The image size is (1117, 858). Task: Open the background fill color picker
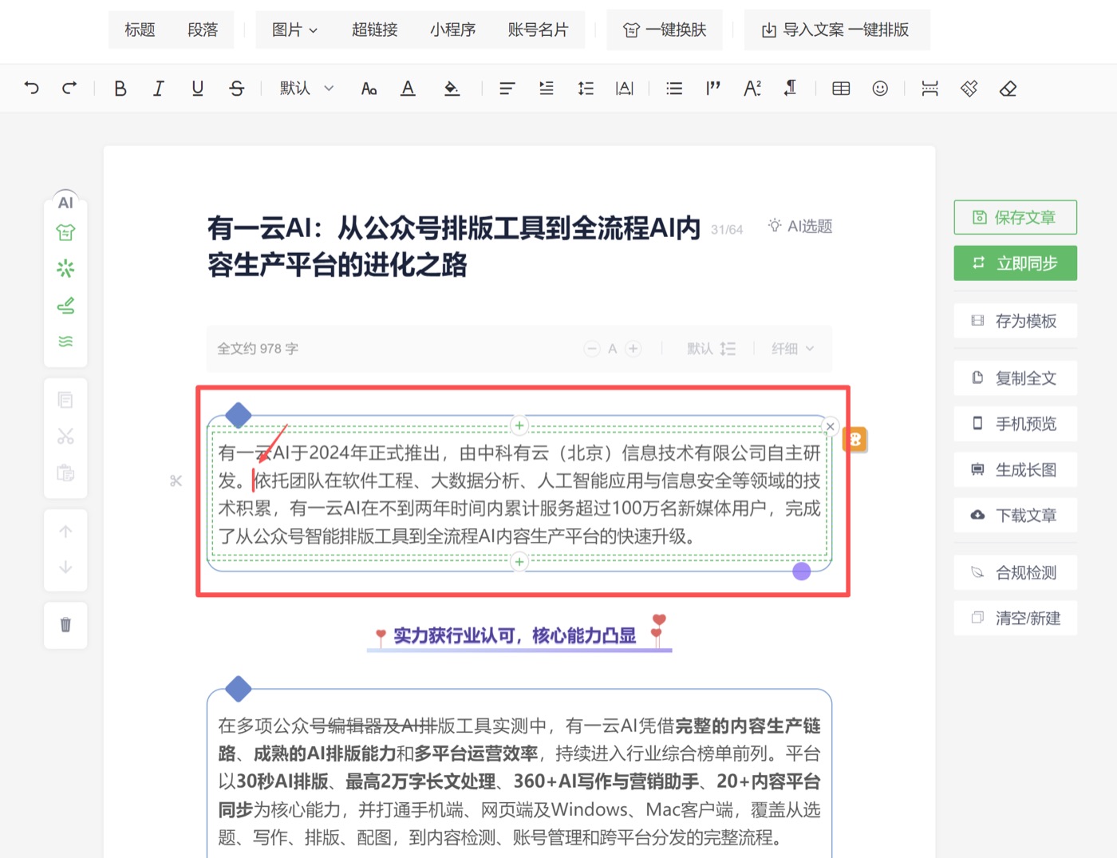pos(452,89)
